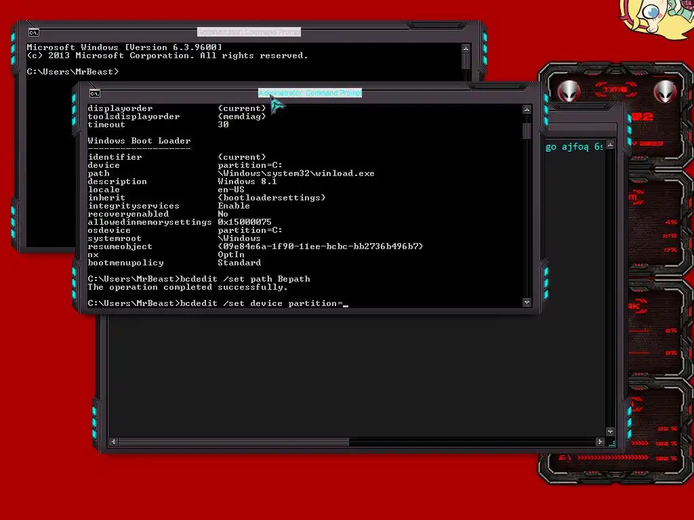The height and width of the screenshot is (520, 694).
Task: Click the scroll-down arrow in the dark bottom window
Action: click(611, 431)
